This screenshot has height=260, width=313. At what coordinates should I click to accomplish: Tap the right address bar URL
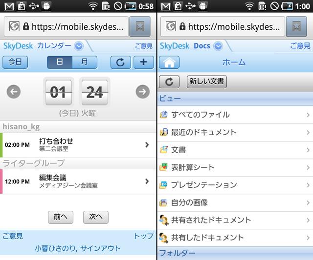point(223,26)
